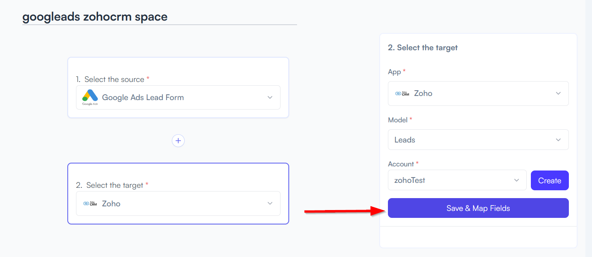Click the Model field label
This screenshot has width=592, height=257.
click(398, 120)
